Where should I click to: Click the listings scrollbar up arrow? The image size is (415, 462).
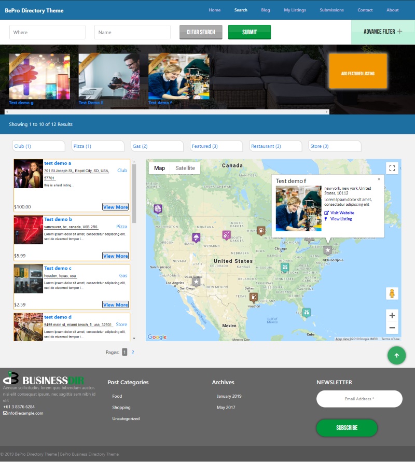[134, 162]
